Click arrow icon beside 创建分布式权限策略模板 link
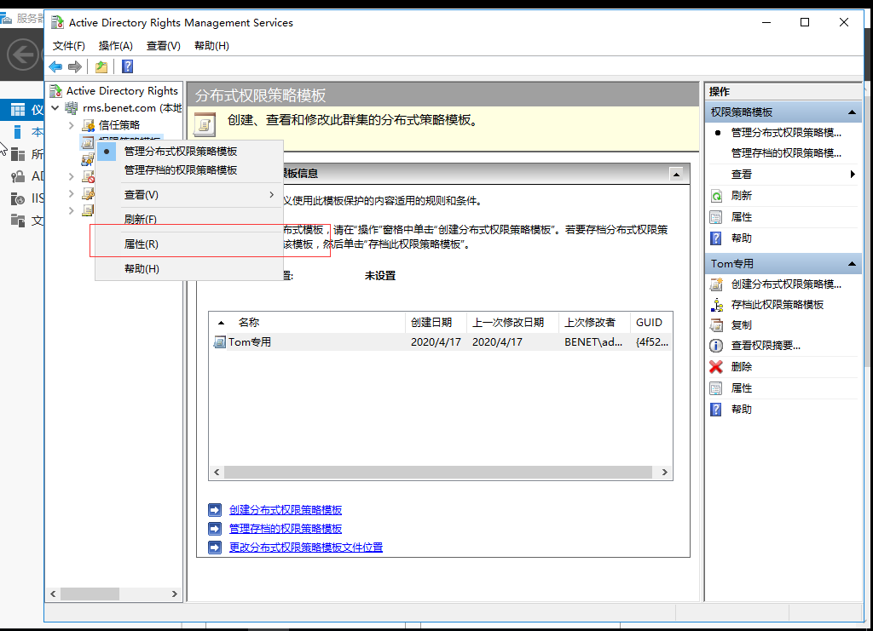The width and height of the screenshot is (873, 631). click(x=214, y=510)
